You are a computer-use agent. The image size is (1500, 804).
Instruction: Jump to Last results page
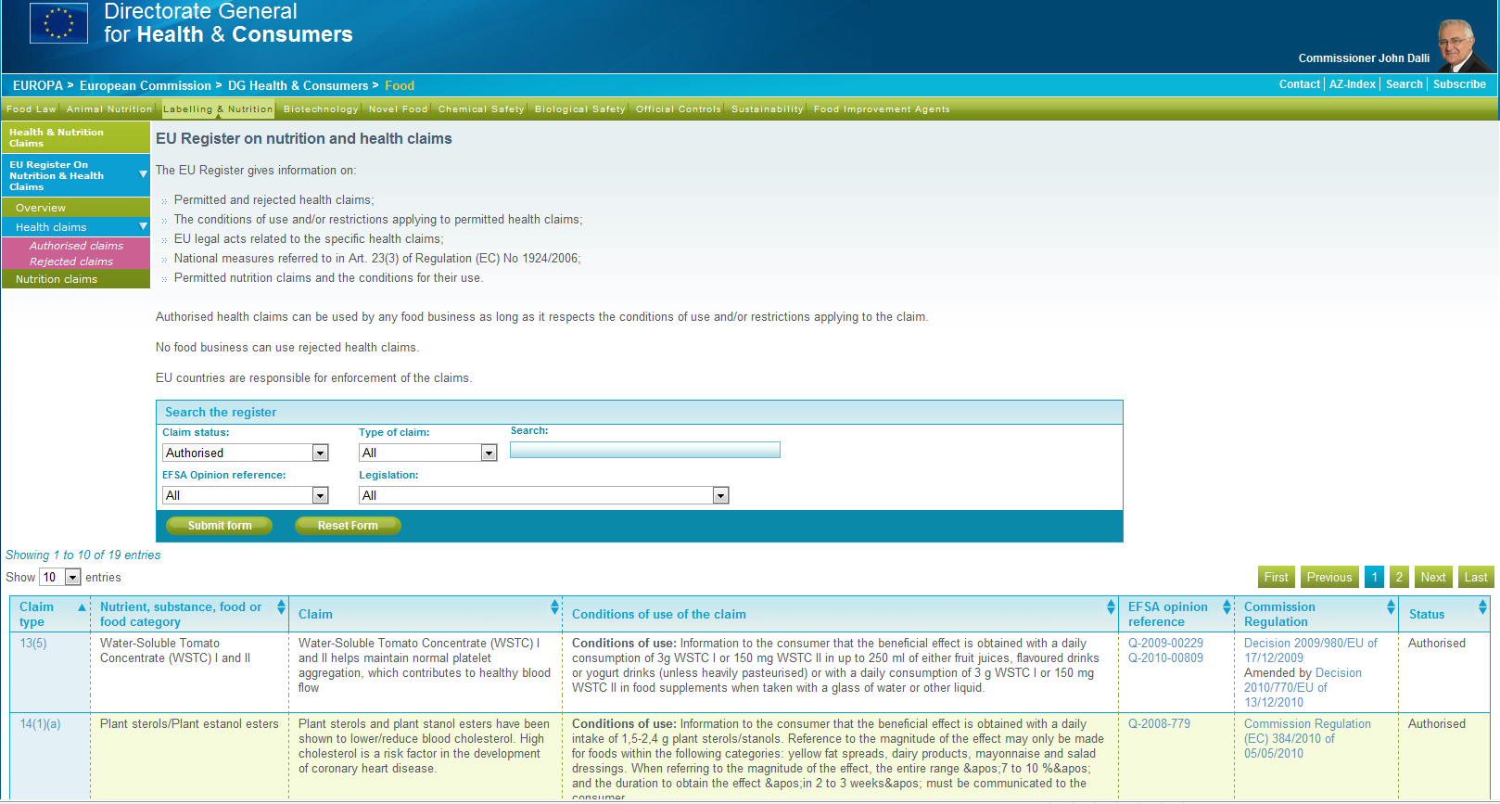pyautogui.click(x=1476, y=577)
